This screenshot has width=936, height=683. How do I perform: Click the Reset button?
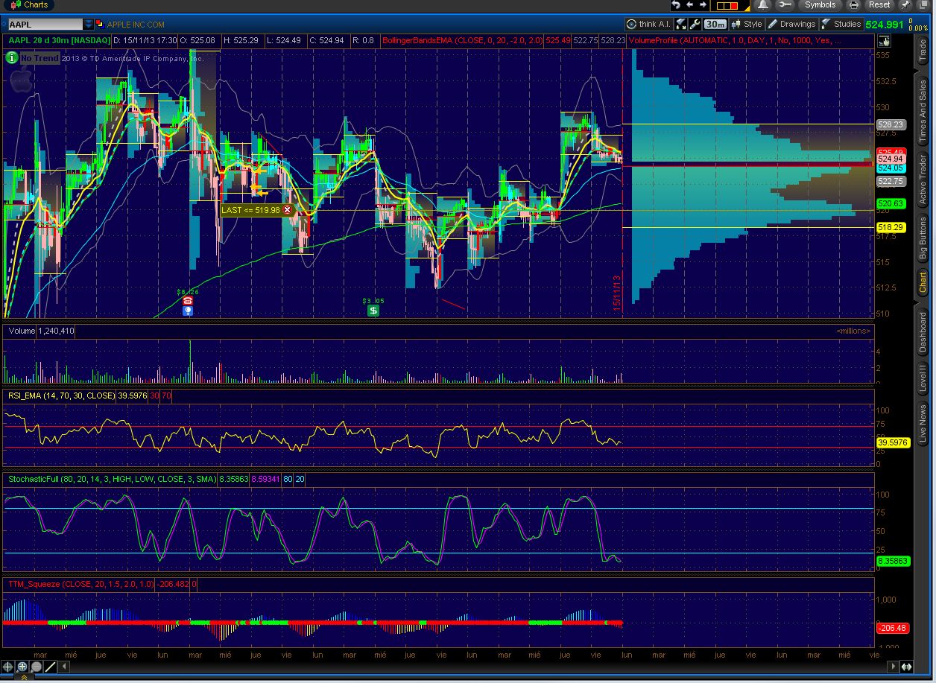[879, 4]
